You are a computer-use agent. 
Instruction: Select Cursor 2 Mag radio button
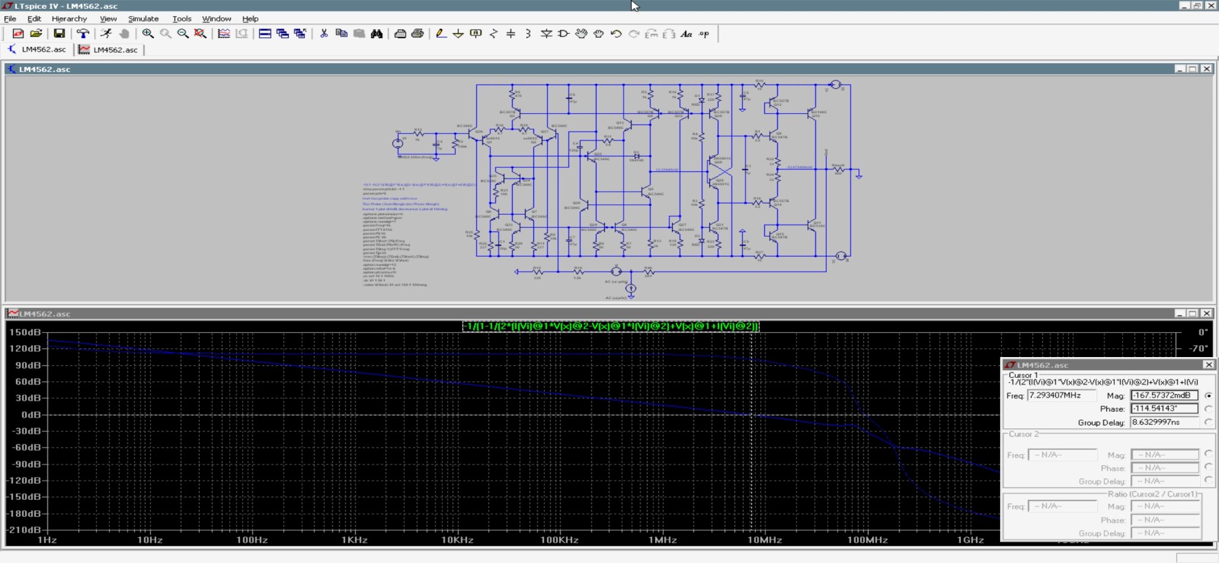pyautogui.click(x=1208, y=454)
